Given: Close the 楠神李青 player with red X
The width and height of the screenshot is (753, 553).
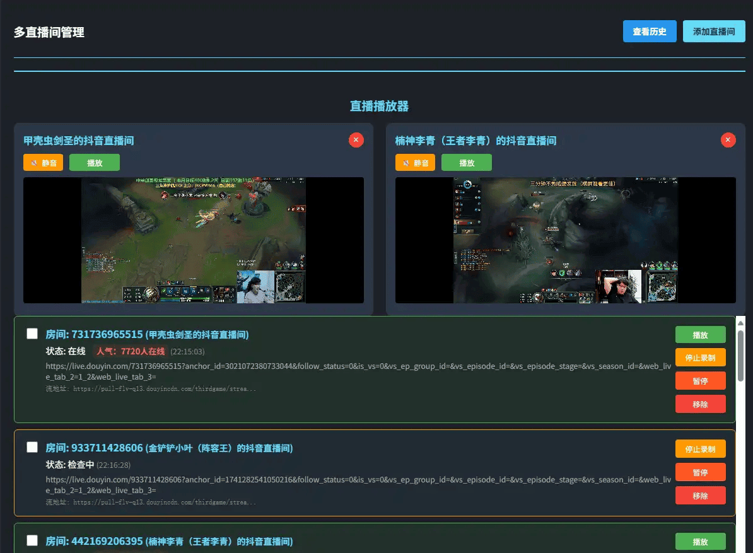Looking at the screenshot, I should [x=728, y=140].
